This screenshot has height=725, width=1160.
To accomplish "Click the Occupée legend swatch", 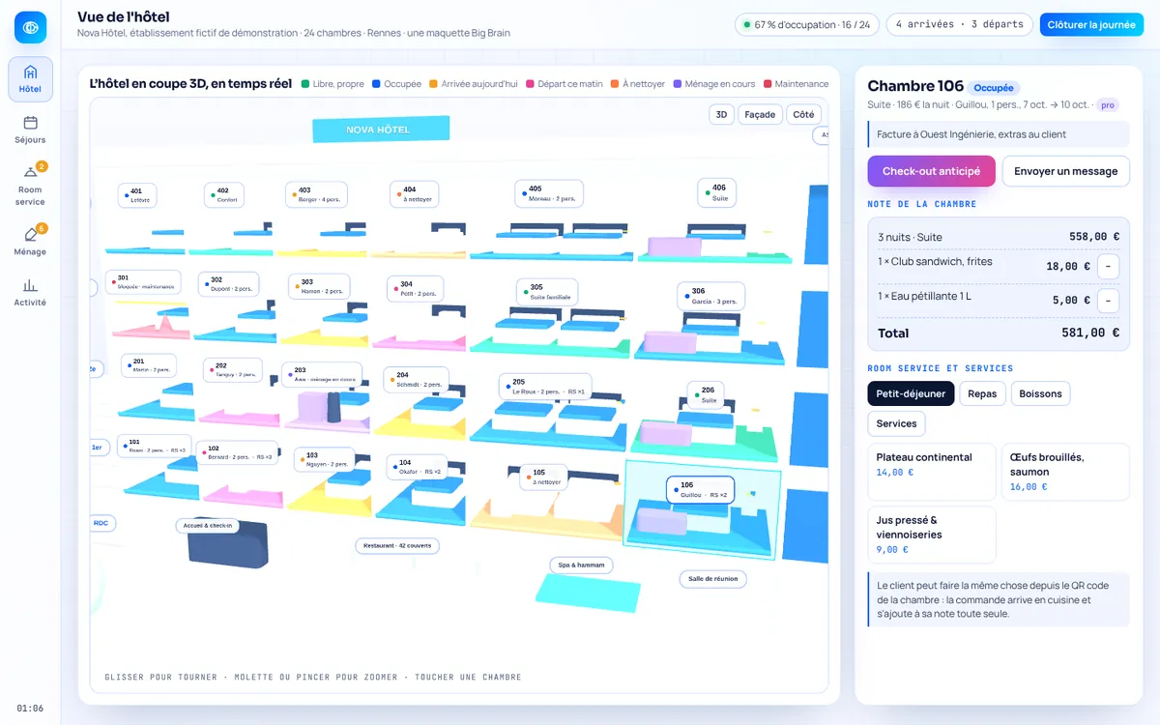I will tap(376, 84).
